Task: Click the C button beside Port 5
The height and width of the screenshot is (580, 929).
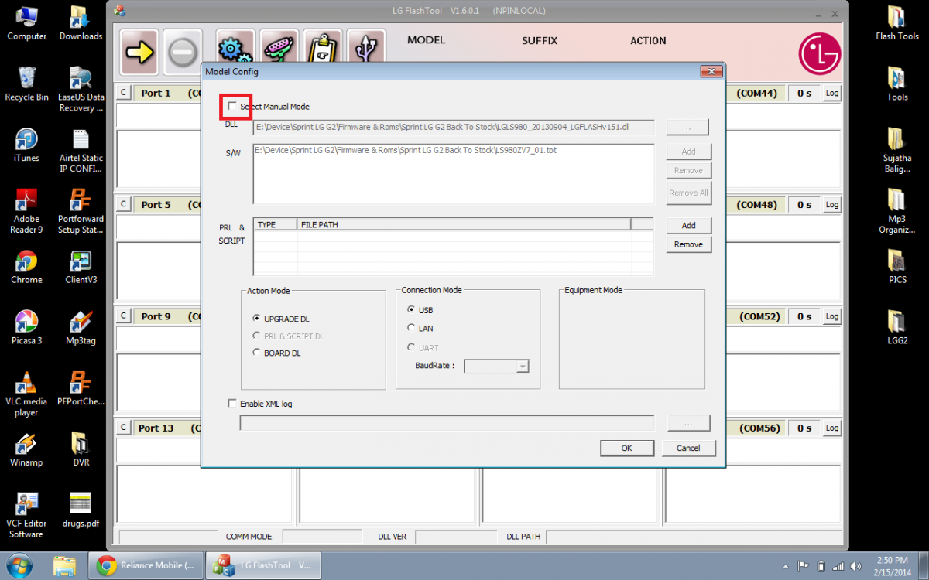Action: (x=123, y=204)
